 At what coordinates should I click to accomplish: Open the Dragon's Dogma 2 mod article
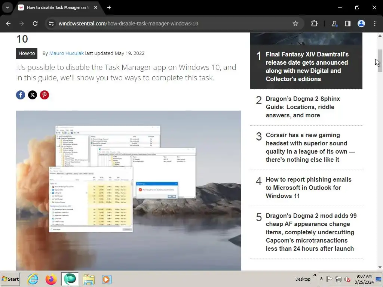311,232
